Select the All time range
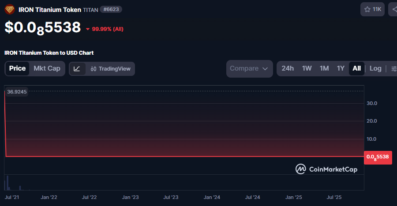This screenshot has height=206, width=397. [356, 68]
